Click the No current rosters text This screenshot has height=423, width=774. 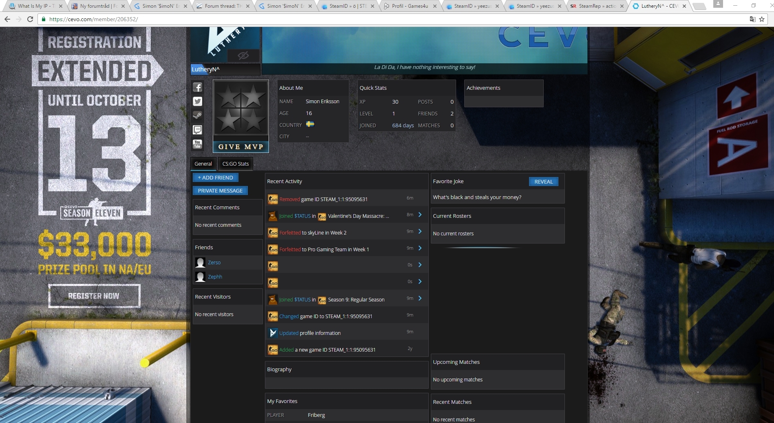click(453, 234)
